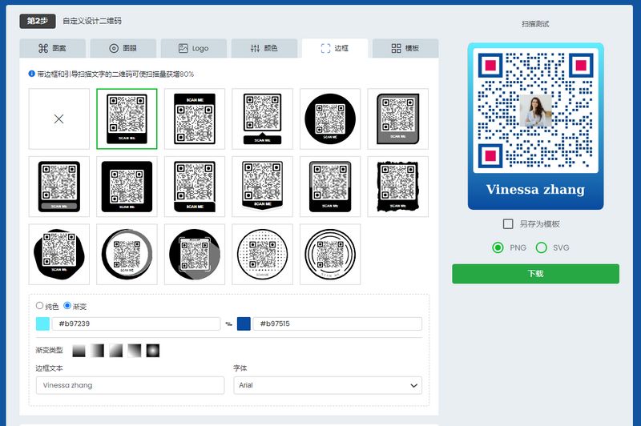Select the 渐变 gradient radio
This screenshot has height=426, width=641.
[x=67, y=306]
